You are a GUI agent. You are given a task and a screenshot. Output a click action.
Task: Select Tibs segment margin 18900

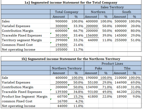tap(120, 96)
